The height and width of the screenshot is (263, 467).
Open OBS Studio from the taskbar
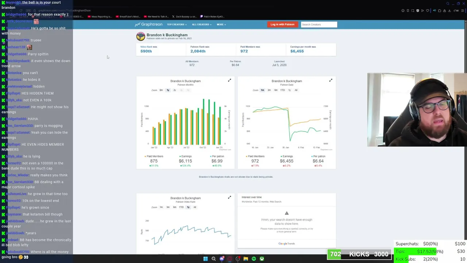coord(238,259)
